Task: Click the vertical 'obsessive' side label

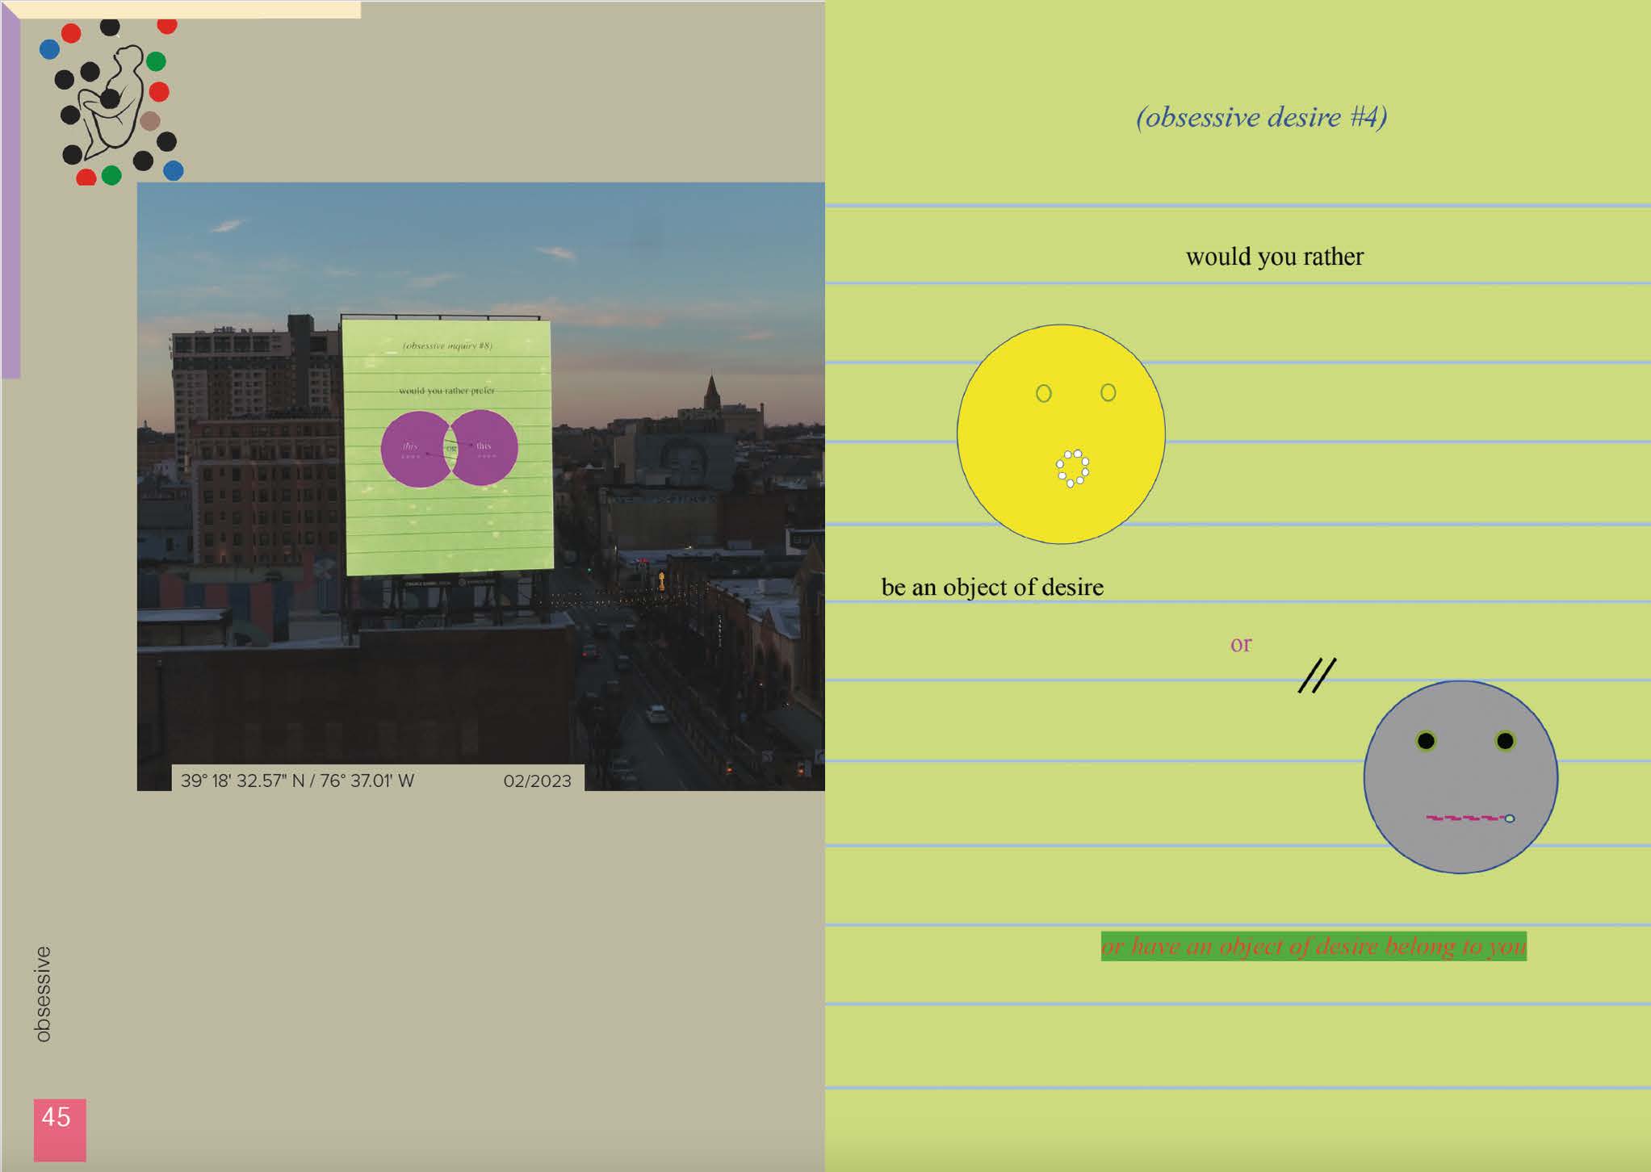Action: 43,993
